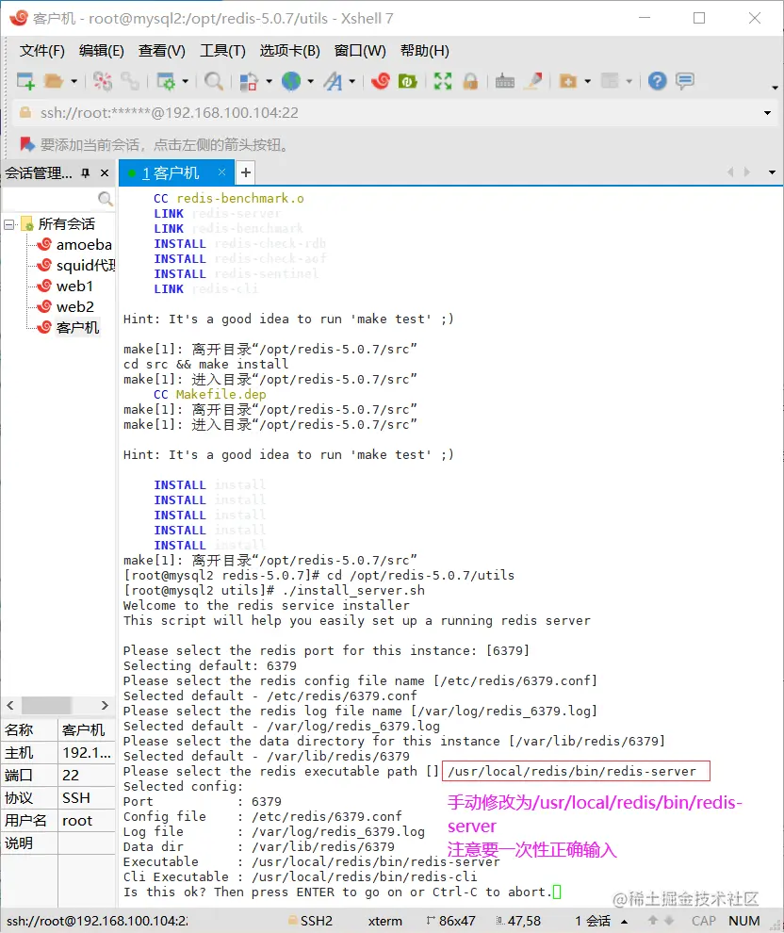
Task: Toggle full screen mode icon
Action: coord(443,80)
